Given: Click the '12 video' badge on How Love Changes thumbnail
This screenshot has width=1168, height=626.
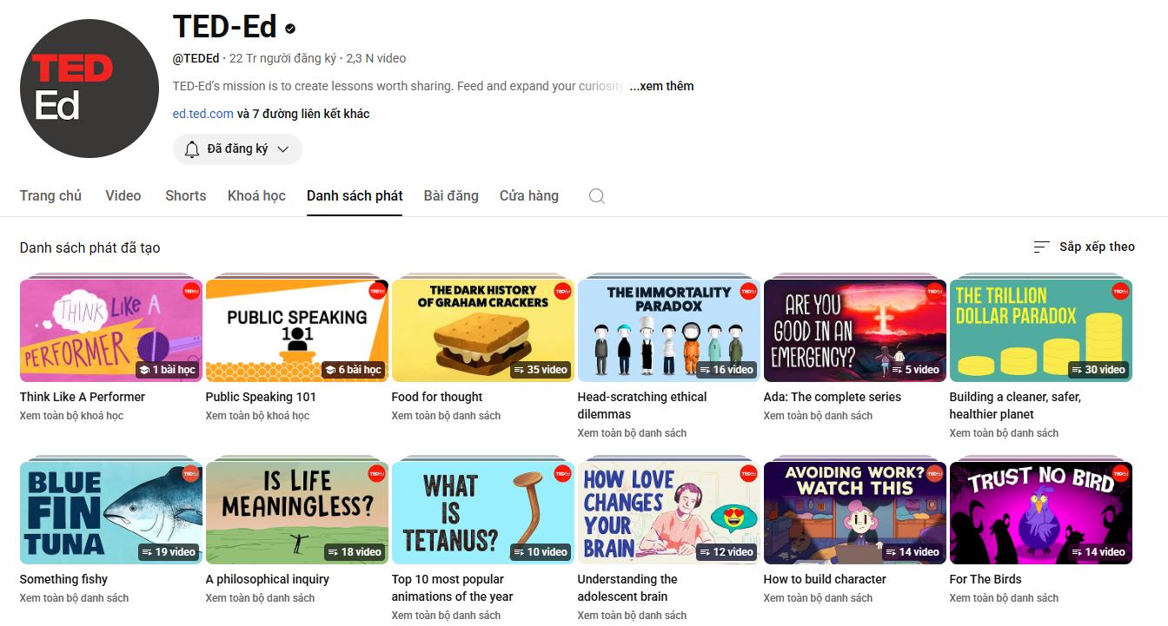Looking at the screenshot, I should point(727,552).
